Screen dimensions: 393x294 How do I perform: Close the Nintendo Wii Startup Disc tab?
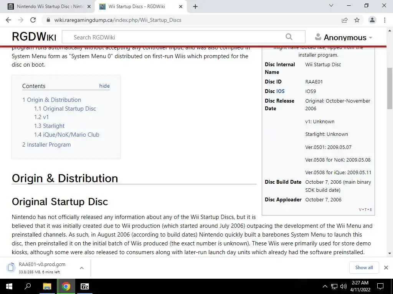pos(89,7)
